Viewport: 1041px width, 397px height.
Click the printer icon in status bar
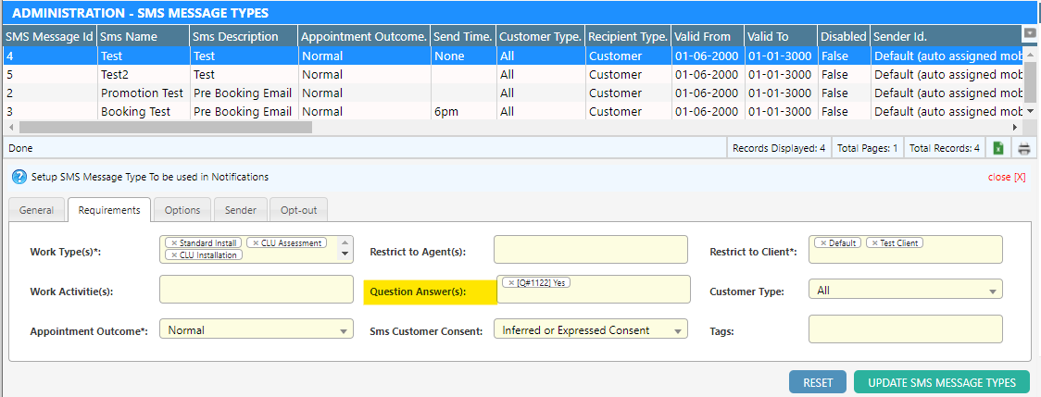pyautogui.click(x=1024, y=148)
